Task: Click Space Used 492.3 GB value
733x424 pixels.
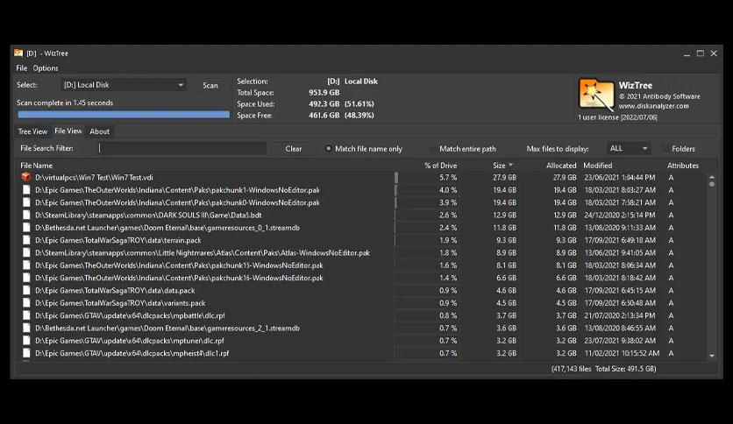Action: point(324,104)
